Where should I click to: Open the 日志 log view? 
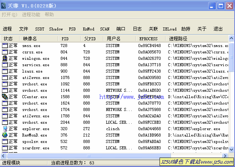coord(137,29)
